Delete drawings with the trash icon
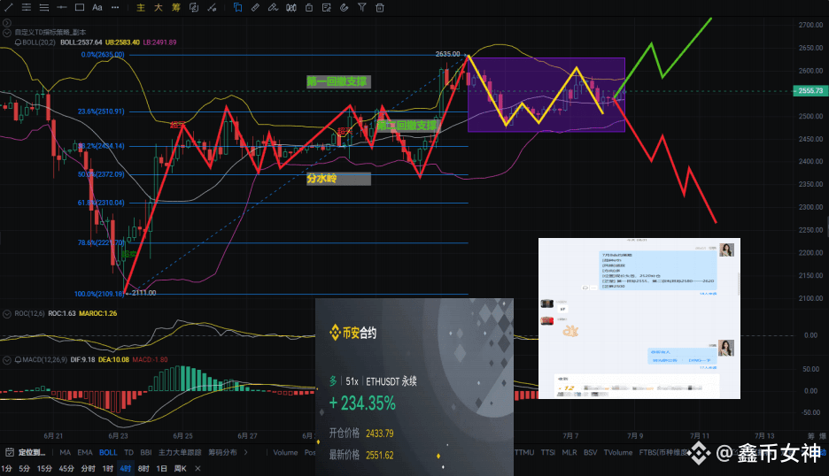This screenshot has height=476, width=829. (380, 7)
